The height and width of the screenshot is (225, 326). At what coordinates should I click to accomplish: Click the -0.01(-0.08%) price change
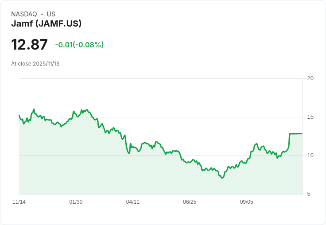(x=79, y=45)
